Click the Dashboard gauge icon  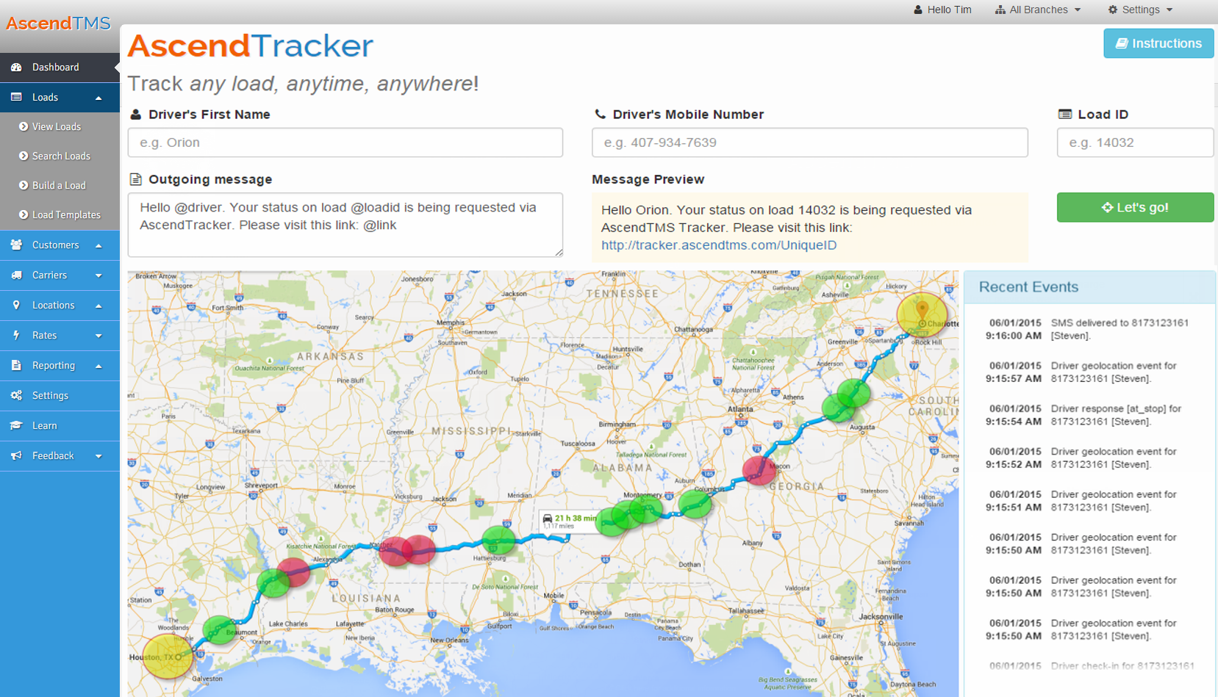(16, 68)
